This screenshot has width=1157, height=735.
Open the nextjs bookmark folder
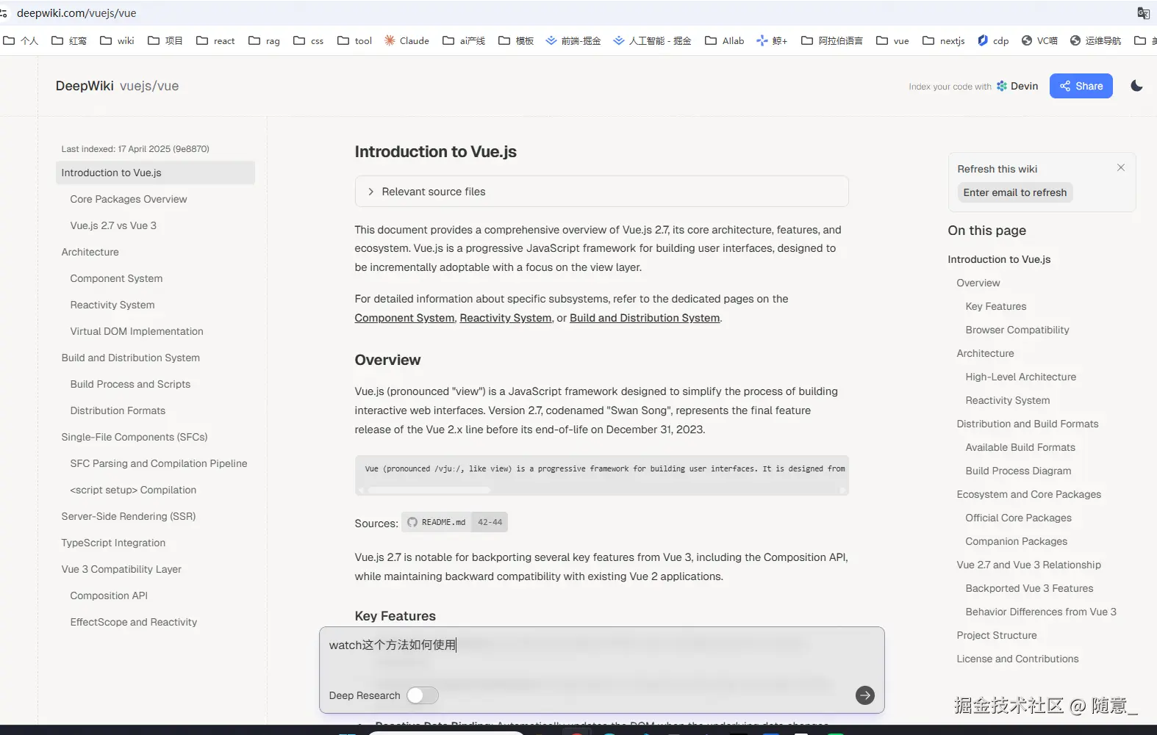(x=944, y=41)
